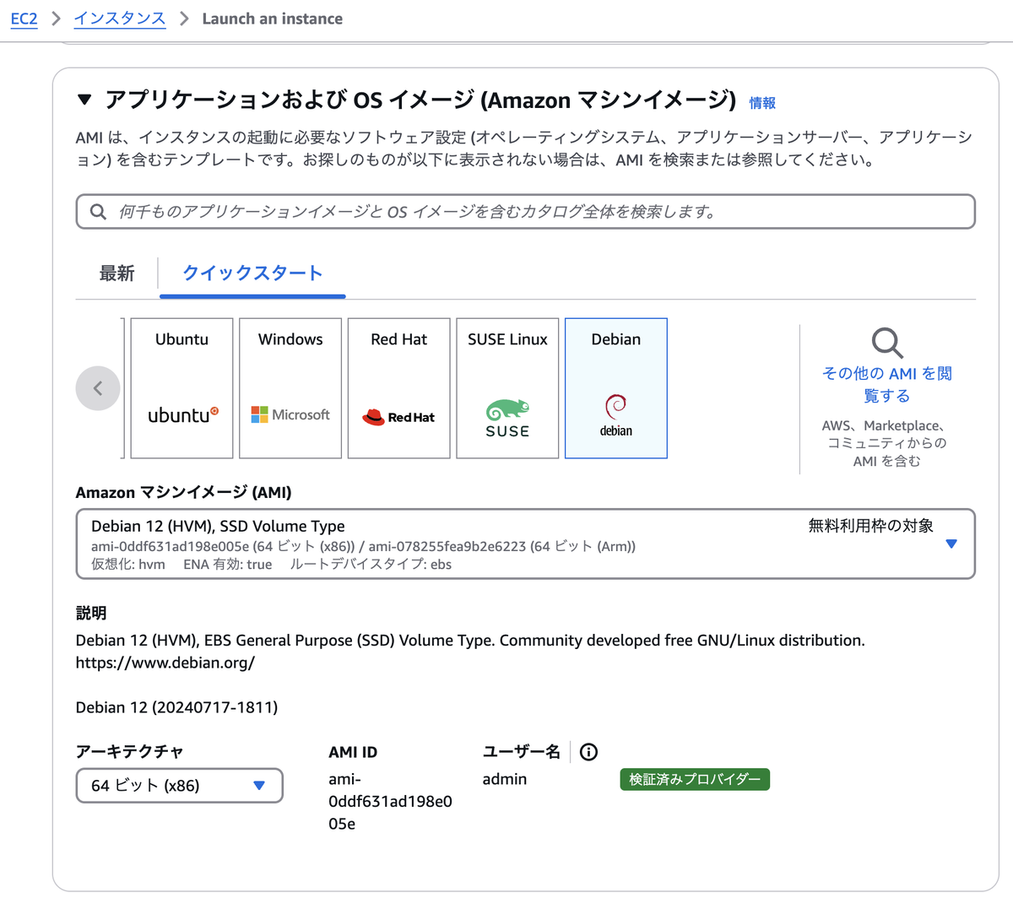The image size is (1013, 898).
Task: Click the Microsoft logo icon
Action: (x=290, y=414)
